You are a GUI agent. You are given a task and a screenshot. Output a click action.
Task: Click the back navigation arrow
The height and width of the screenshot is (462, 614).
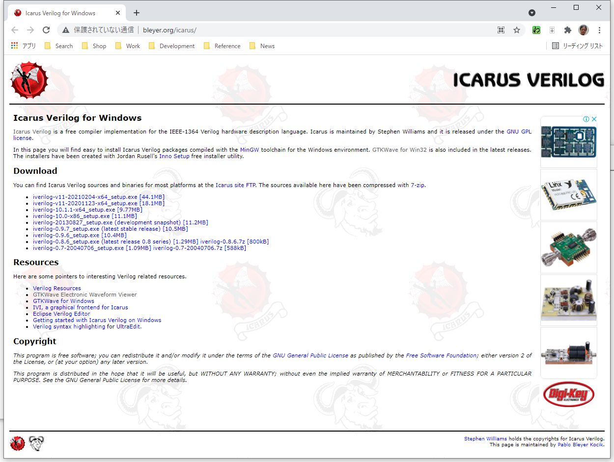pyautogui.click(x=15, y=29)
